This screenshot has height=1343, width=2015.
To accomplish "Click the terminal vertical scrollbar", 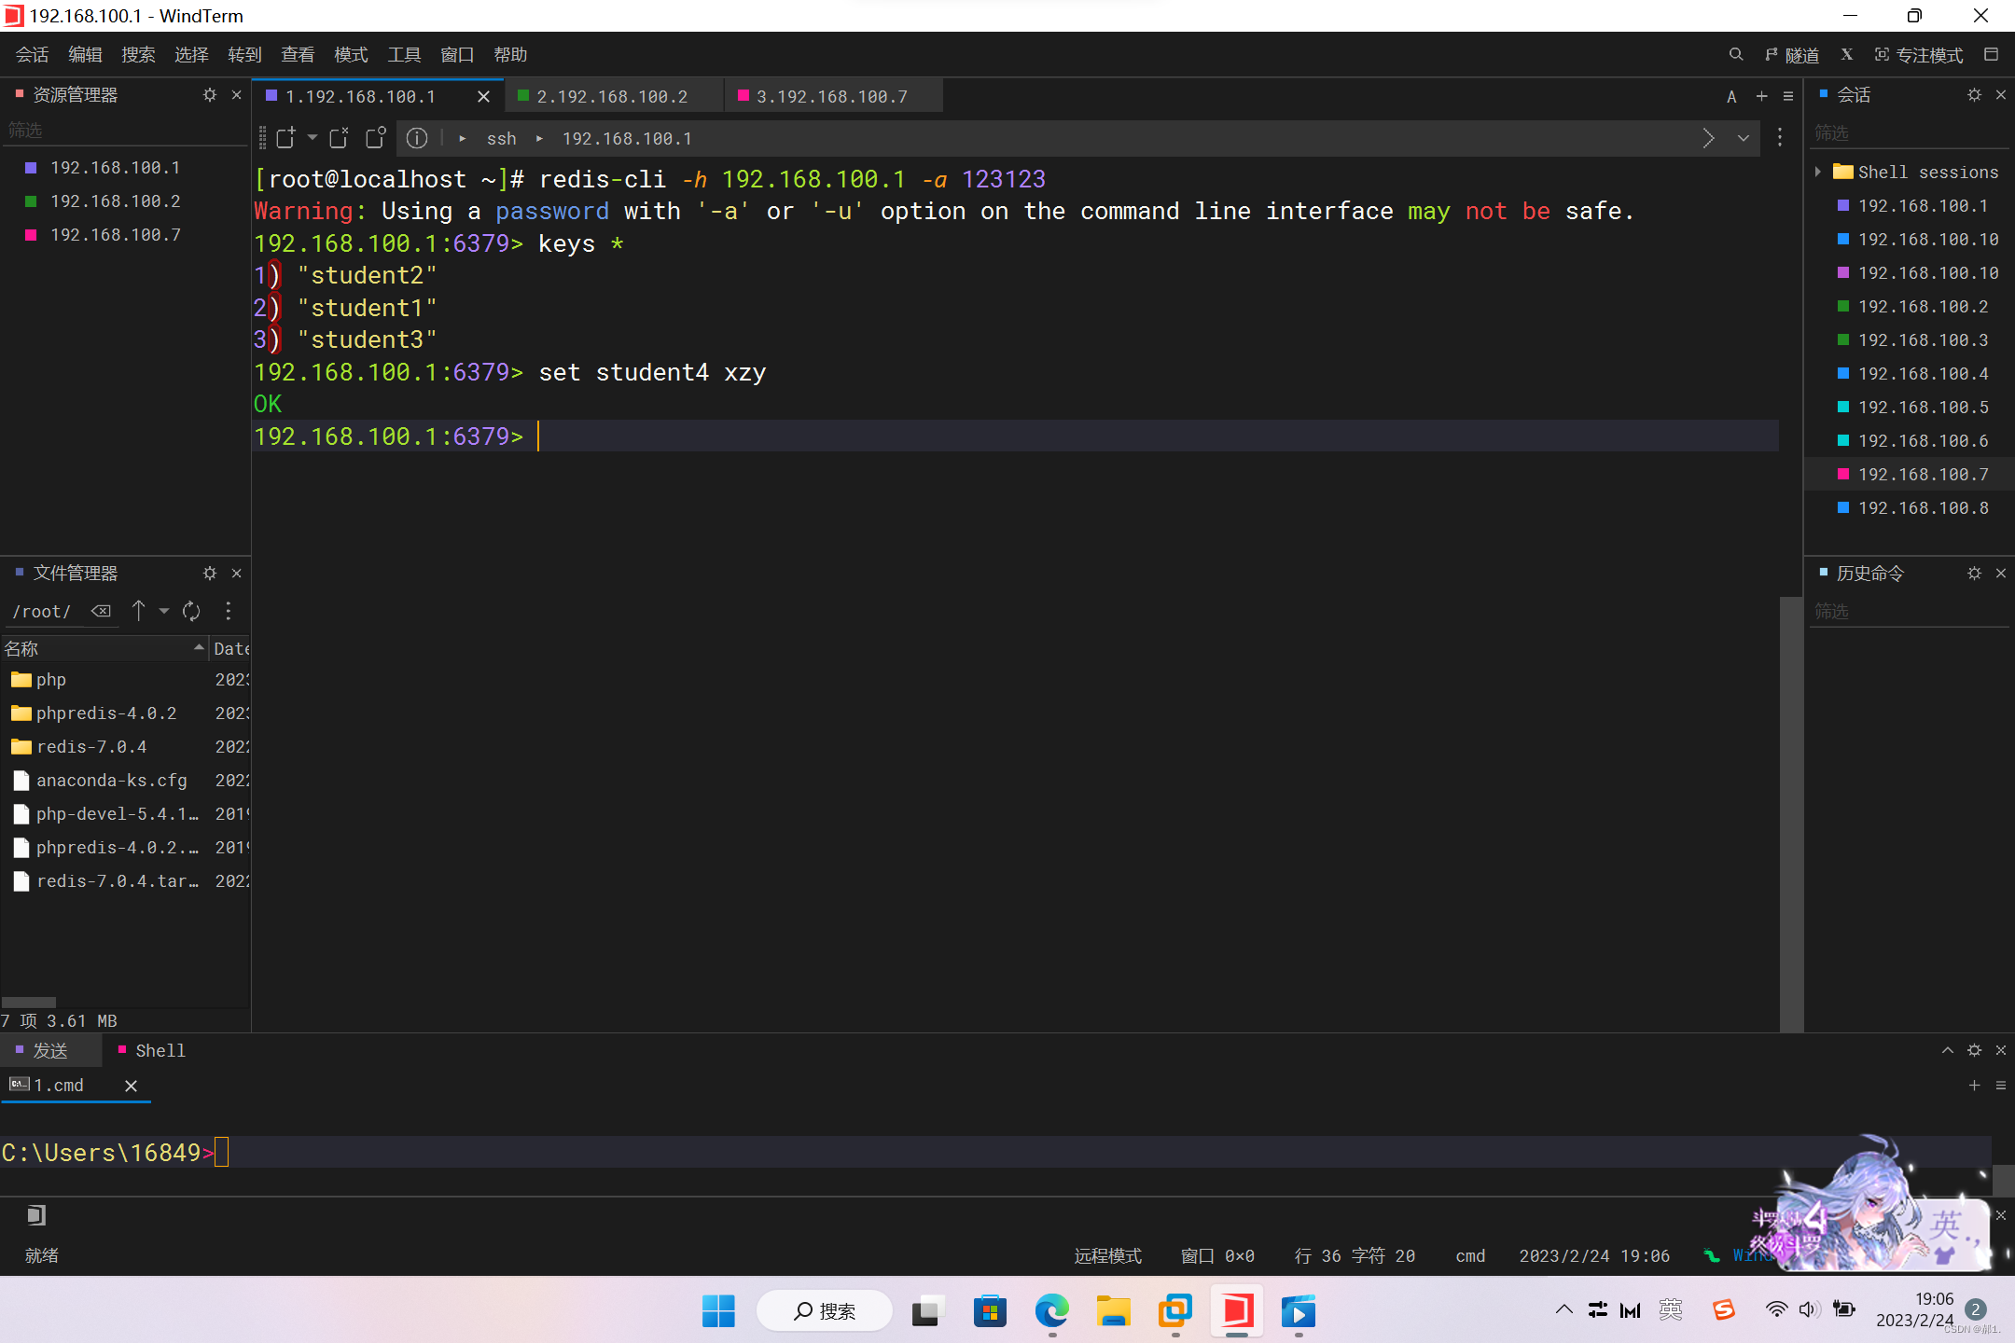I will [1790, 811].
